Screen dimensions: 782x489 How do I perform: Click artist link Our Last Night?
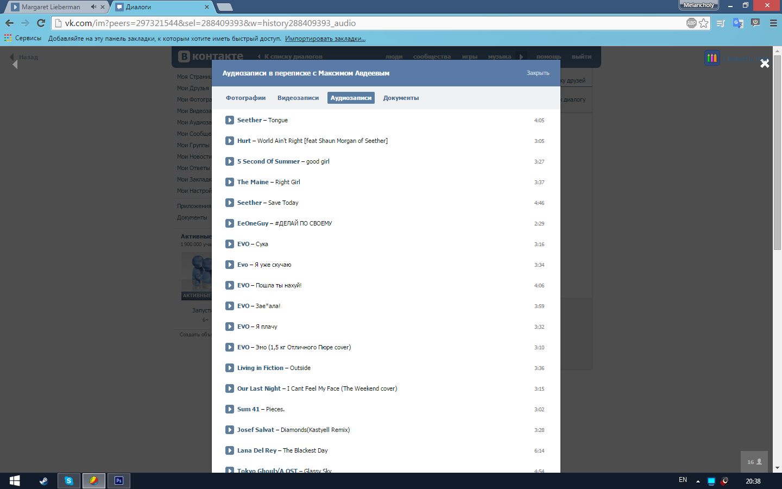coord(259,388)
